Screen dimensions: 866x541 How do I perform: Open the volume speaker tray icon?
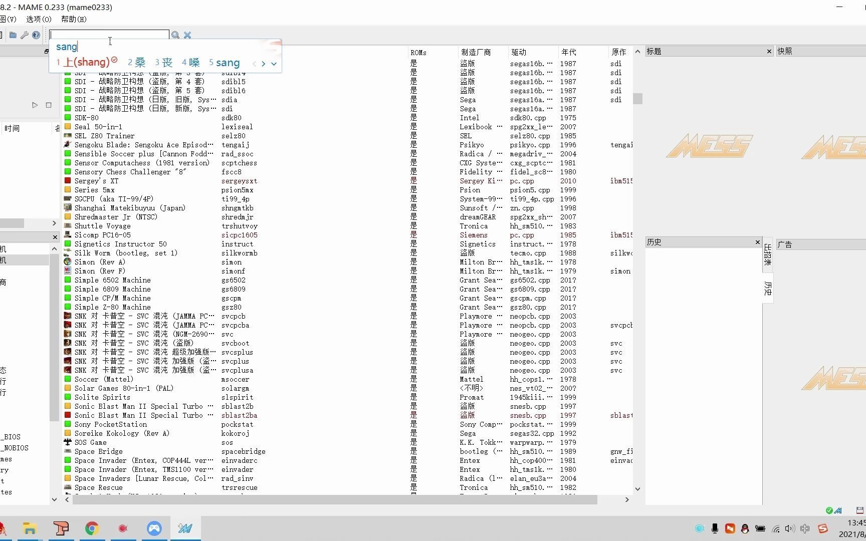790,528
